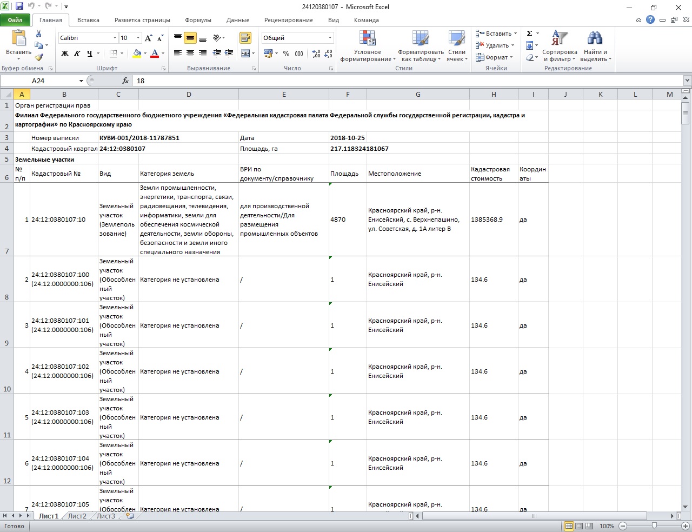Open Условное форматирование (conditional formatting)
The height and width of the screenshot is (532, 692).
367,46
